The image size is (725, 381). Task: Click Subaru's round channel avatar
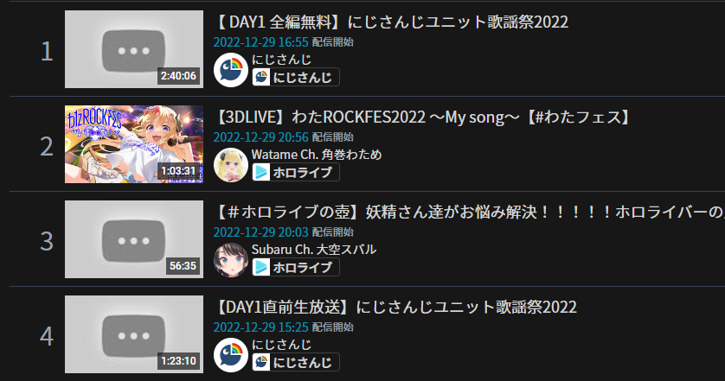point(231,260)
